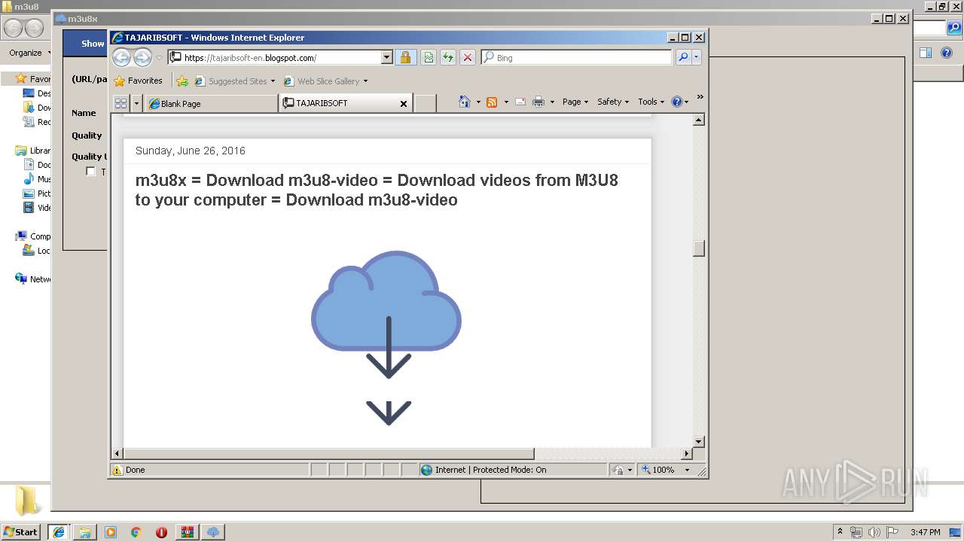Open the zoom level dropdown arrow

(687, 470)
